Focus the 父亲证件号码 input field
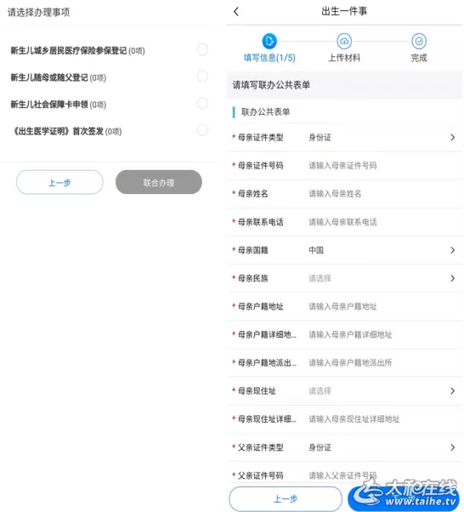The width and height of the screenshot is (464, 512). pyautogui.click(x=342, y=475)
